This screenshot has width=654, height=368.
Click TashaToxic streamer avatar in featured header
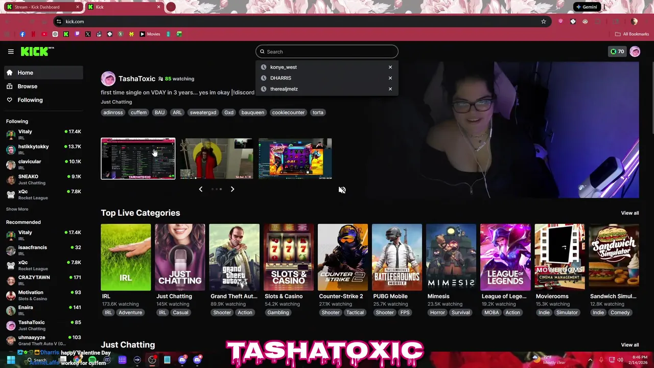(108, 79)
